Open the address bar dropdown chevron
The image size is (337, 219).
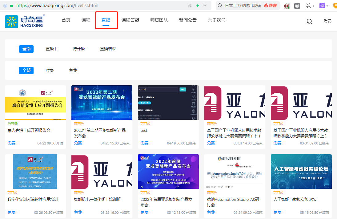coord(205,6)
